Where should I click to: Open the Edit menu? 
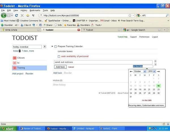tap(9, 10)
